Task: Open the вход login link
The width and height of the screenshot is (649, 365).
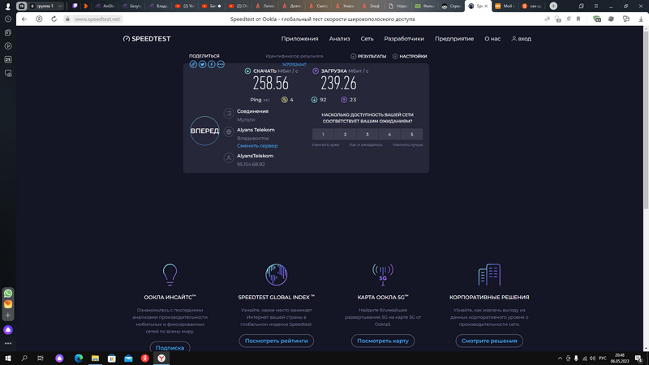Action: coord(521,38)
